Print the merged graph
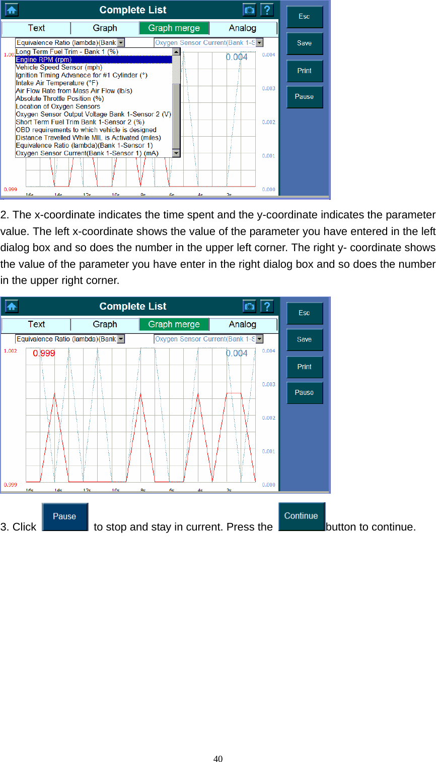 point(305,367)
